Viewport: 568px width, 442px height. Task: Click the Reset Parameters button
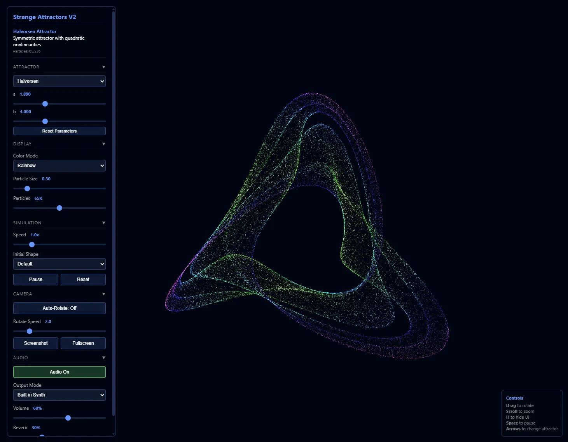coord(59,131)
